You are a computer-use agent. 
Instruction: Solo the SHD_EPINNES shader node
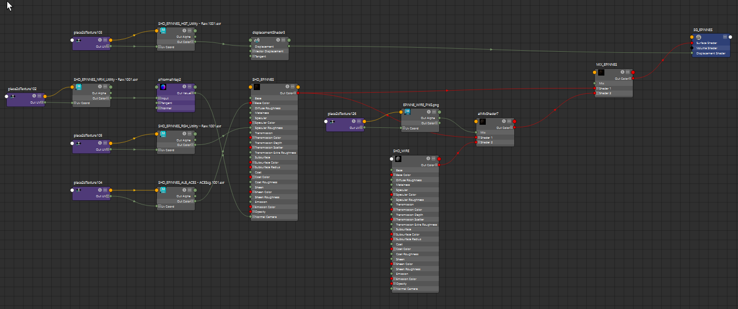click(x=287, y=87)
